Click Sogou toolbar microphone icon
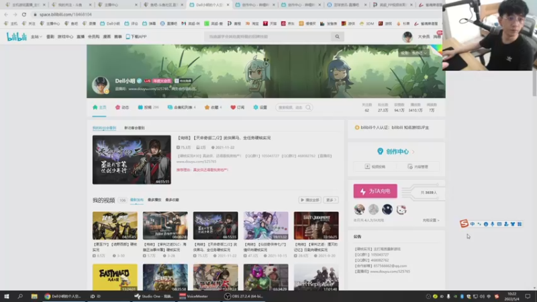537x302 pixels. [493, 224]
